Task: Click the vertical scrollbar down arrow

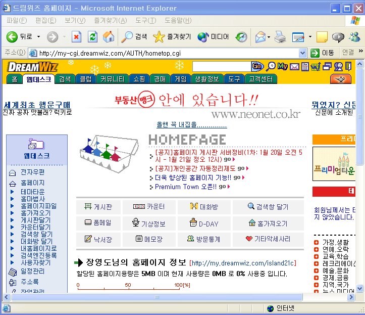Action: click(359, 288)
